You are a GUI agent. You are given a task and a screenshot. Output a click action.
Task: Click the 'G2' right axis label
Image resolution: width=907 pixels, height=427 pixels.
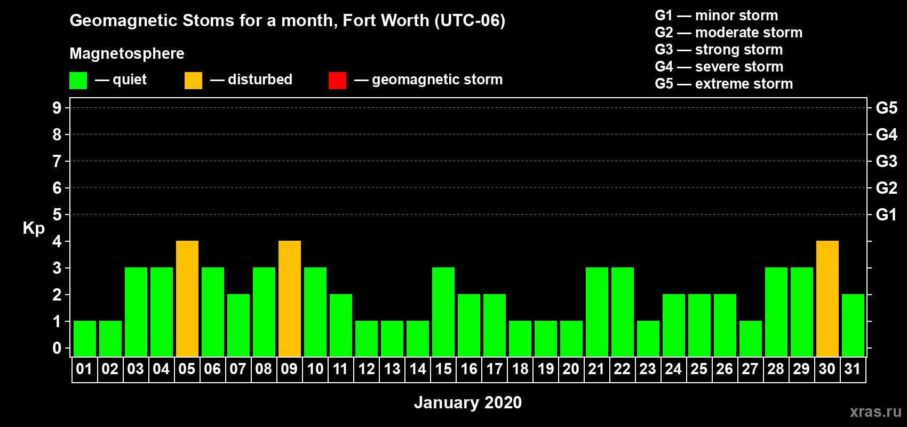(887, 188)
